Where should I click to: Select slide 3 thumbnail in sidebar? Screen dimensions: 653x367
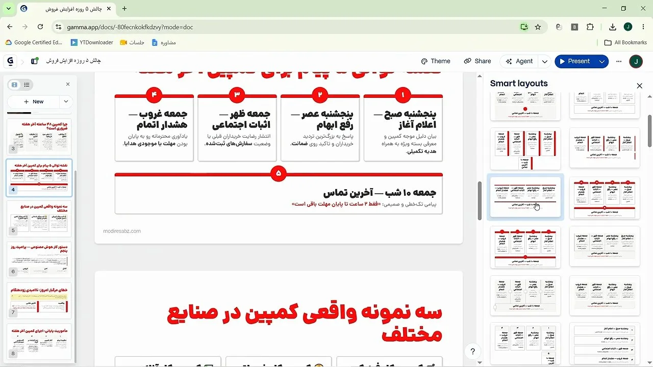(39, 137)
